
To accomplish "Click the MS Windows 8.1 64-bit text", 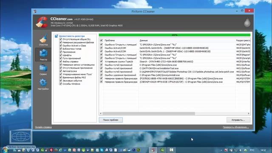I will pyautogui.click(x=62, y=23).
